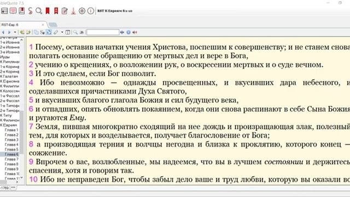Viewport: 350px width, 197px height.
Task: Open Глава 4 of К Евреям
Action: click(11, 144)
